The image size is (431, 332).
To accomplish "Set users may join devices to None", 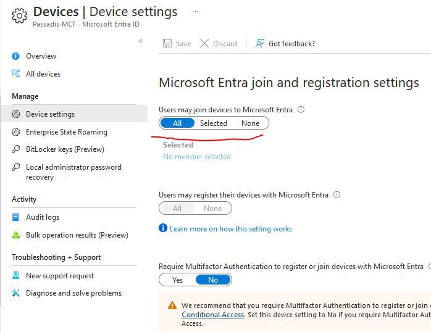I will [250, 123].
